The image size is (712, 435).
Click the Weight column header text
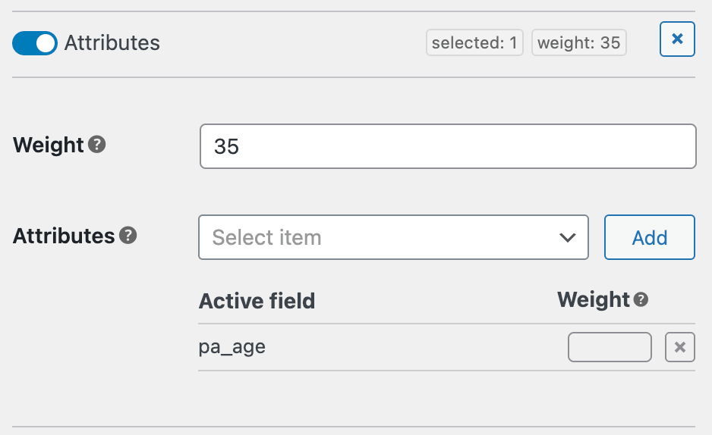pos(594,300)
